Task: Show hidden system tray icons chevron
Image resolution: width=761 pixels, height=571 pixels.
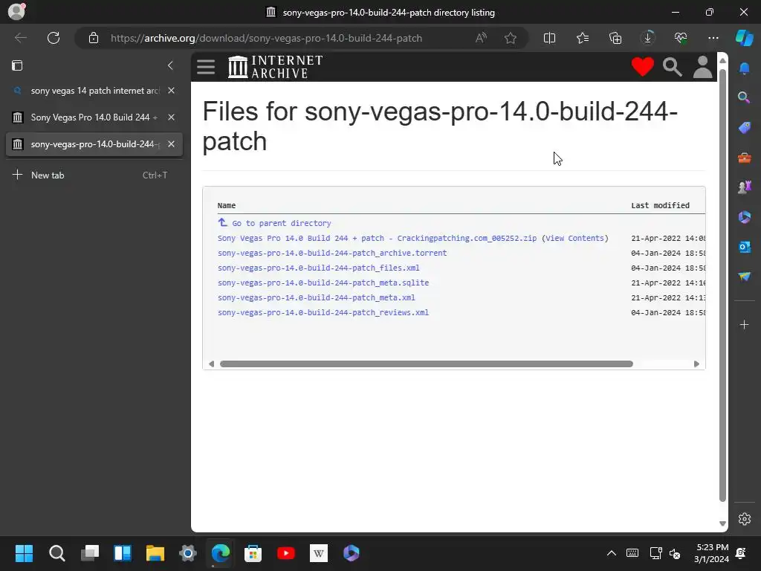Action: (x=612, y=553)
